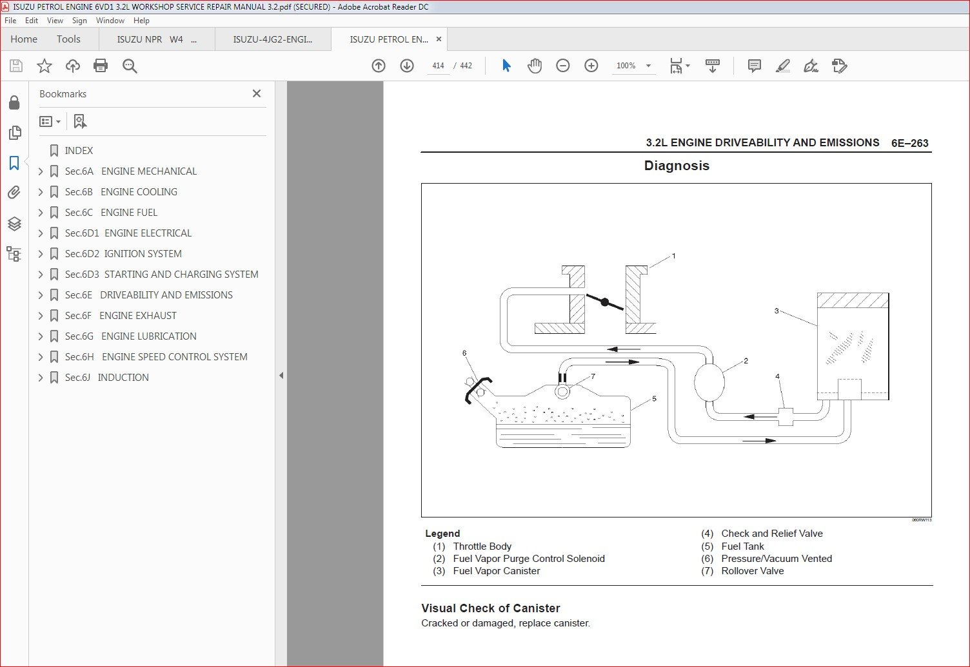Zoom out with minus icon
Screen dimensions: 970x667
pos(563,66)
